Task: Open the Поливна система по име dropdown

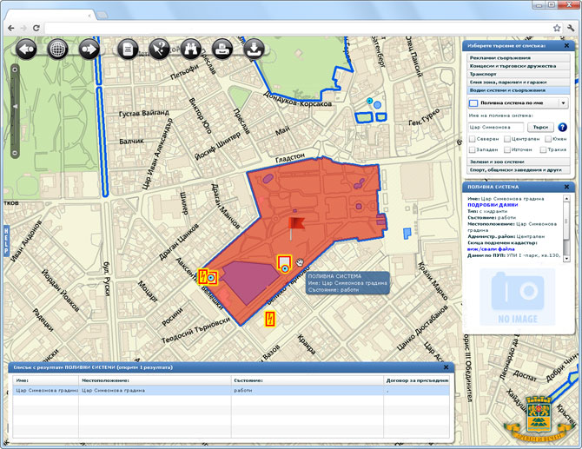Action: [x=519, y=102]
